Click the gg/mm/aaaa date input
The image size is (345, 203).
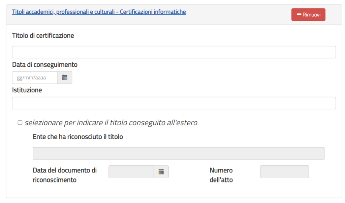(35, 78)
